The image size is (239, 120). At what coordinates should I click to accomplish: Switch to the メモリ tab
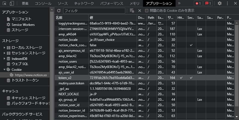134,3
